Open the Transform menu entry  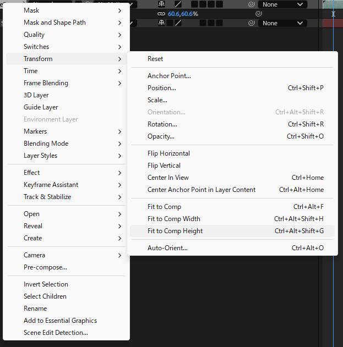[x=66, y=59]
